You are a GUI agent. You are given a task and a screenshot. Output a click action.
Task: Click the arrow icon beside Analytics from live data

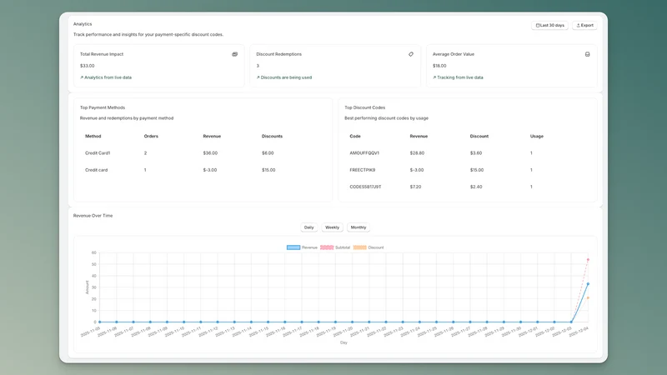point(82,77)
